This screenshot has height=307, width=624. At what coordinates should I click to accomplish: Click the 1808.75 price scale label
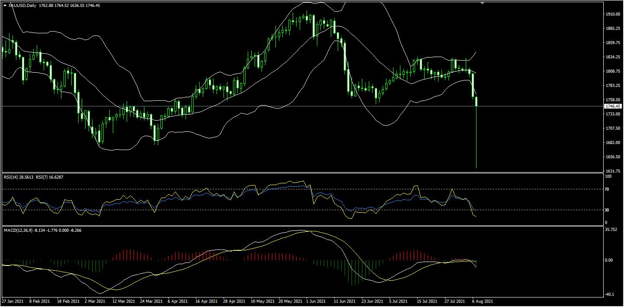click(x=613, y=71)
